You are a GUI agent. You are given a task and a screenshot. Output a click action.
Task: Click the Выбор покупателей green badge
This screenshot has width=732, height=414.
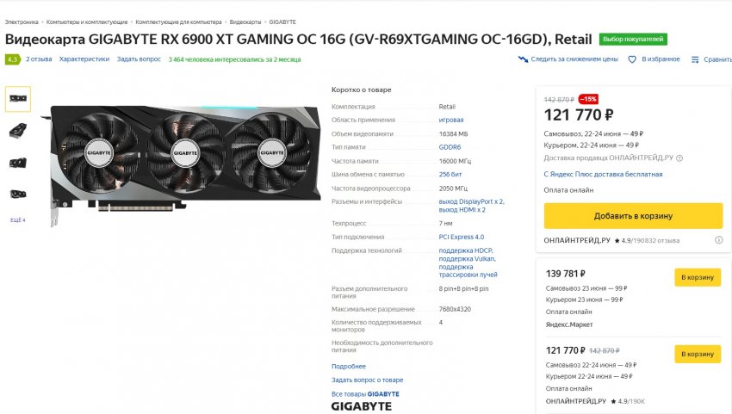pyautogui.click(x=633, y=40)
